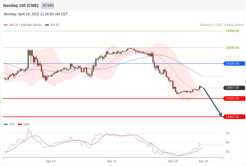Click the MA 20 + Bollinger Bands swatch
Viewport: 246px width, 166px height.
click(x=6, y=25)
